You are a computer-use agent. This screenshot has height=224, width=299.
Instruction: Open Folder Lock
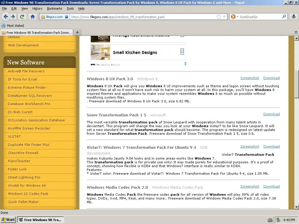click(17, 169)
